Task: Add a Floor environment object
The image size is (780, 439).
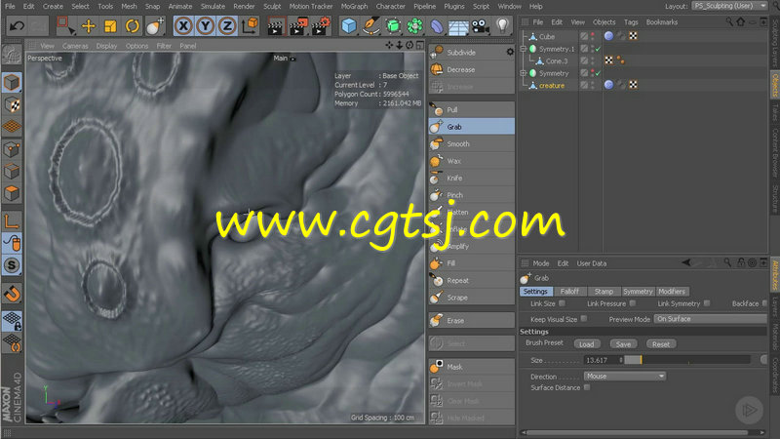Action: pyautogui.click(x=458, y=26)
